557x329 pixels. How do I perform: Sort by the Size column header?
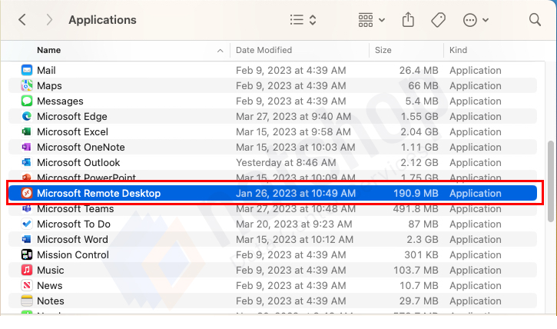tap(383, 50)
